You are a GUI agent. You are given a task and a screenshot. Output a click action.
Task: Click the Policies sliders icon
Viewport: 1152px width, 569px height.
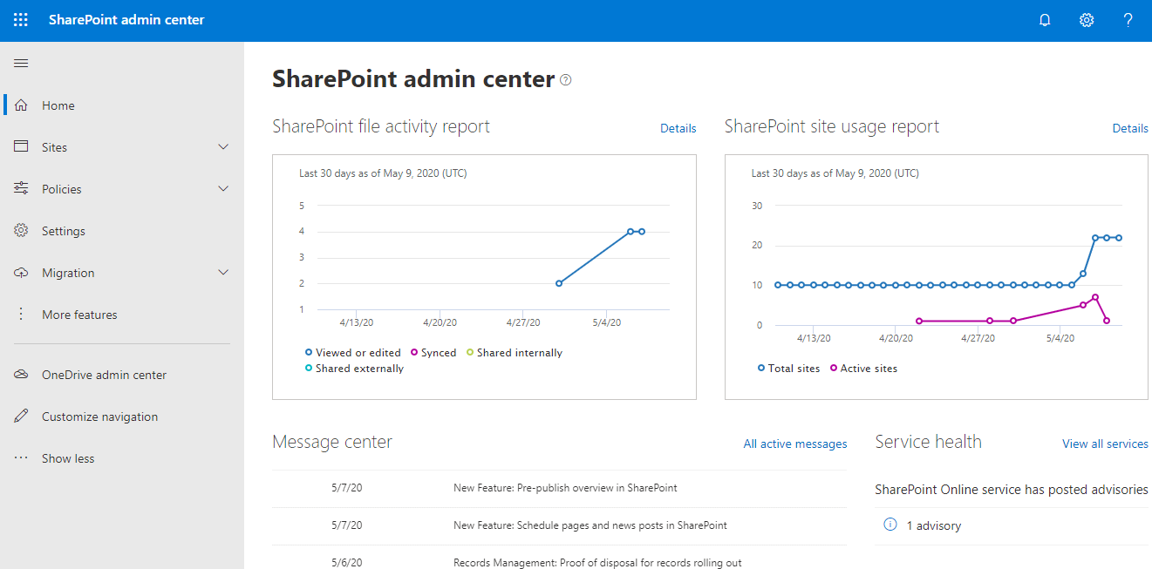22,189
